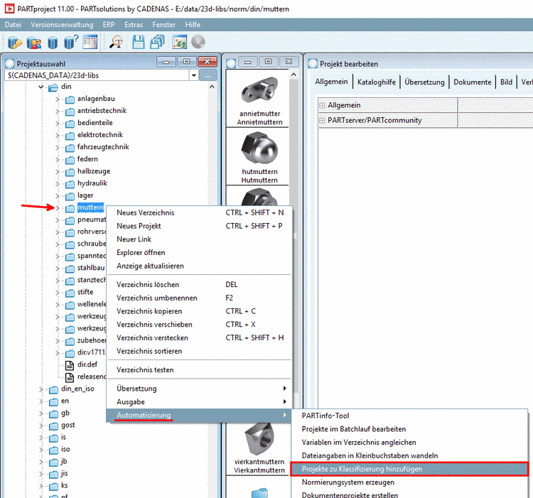Choose Variablen im Verzeichnis angleichen
Screen dimensions: 533x498
tap(409, 442)
